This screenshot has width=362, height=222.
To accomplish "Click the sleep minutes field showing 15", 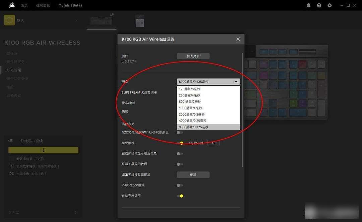I will pyautogui.click(x=213, y=143).
